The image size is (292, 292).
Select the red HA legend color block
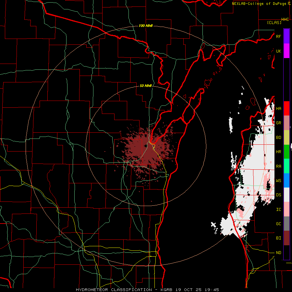click(286, 108)
